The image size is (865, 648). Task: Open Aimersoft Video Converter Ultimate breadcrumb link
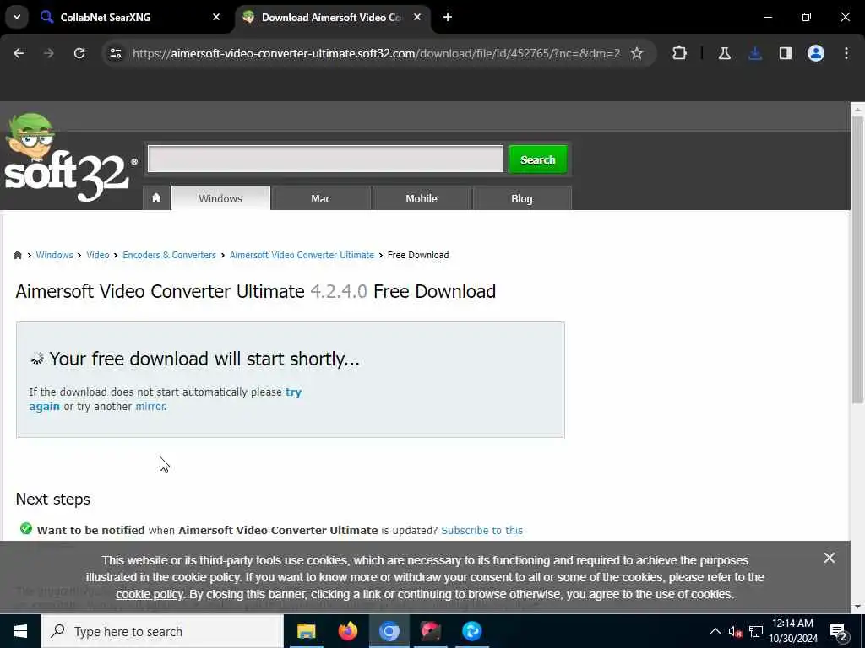click(302, 255)
